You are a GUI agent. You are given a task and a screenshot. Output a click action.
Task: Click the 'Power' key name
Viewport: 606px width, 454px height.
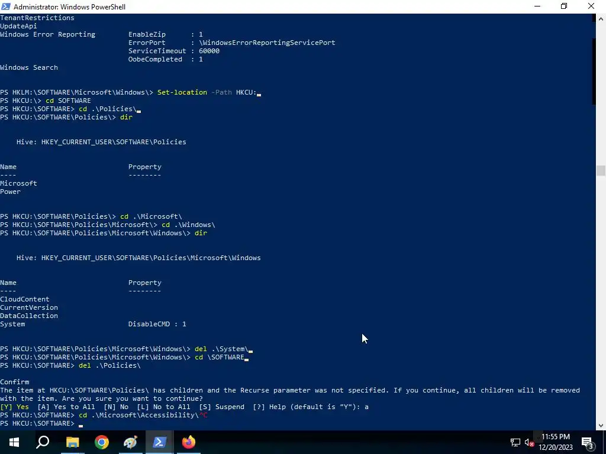tap(11, 192)
